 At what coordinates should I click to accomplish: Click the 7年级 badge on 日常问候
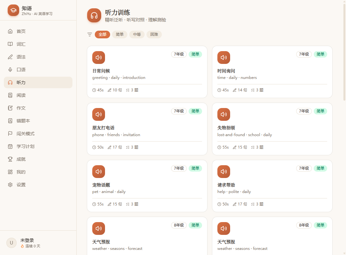[179, 54]
